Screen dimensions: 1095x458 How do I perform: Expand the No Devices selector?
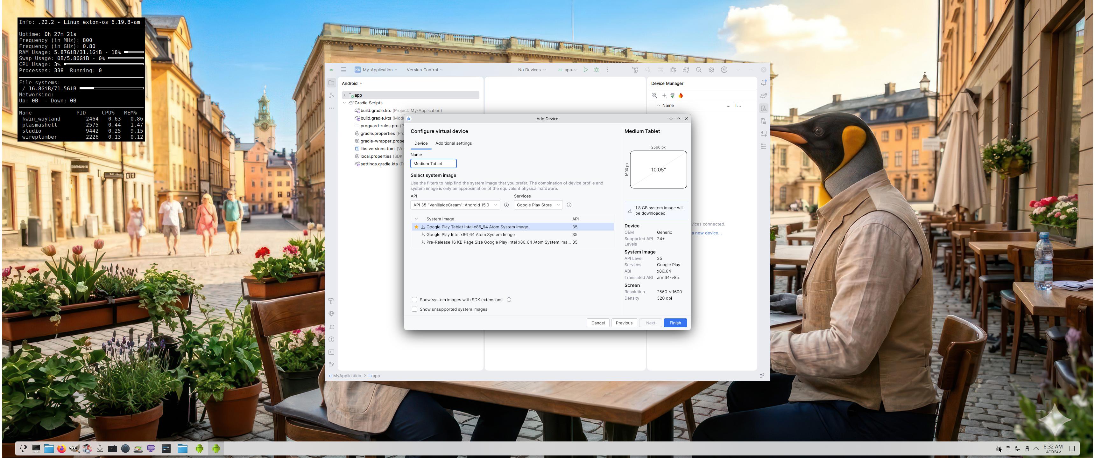[x=531, y=70]
